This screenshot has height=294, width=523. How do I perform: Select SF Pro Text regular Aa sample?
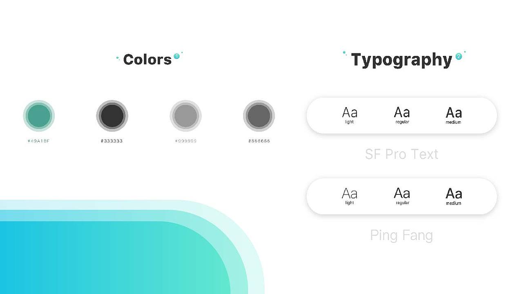click(x=402, y=115)
